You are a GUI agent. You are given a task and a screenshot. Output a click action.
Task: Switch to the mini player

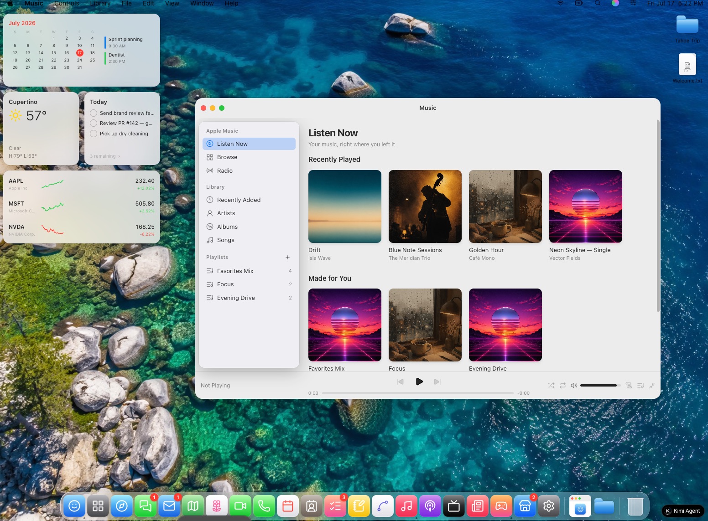(652, 386)
